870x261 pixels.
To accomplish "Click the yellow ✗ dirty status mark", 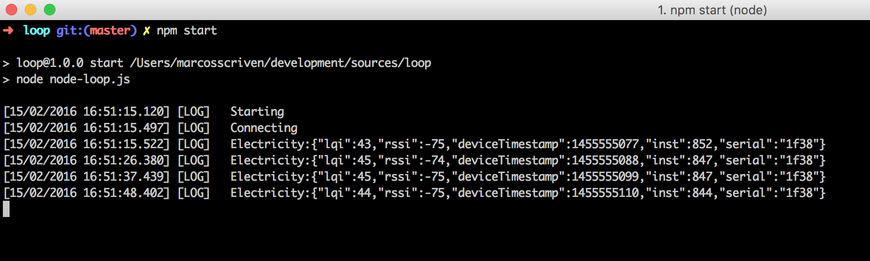I will click(x=146, y=31).
